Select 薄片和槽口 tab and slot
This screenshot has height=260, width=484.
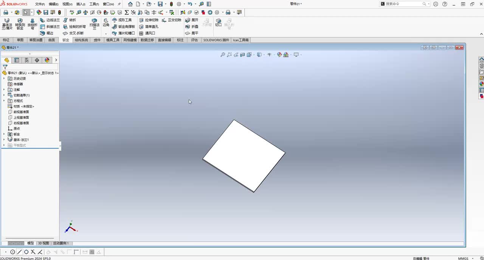tap(124, 33)
